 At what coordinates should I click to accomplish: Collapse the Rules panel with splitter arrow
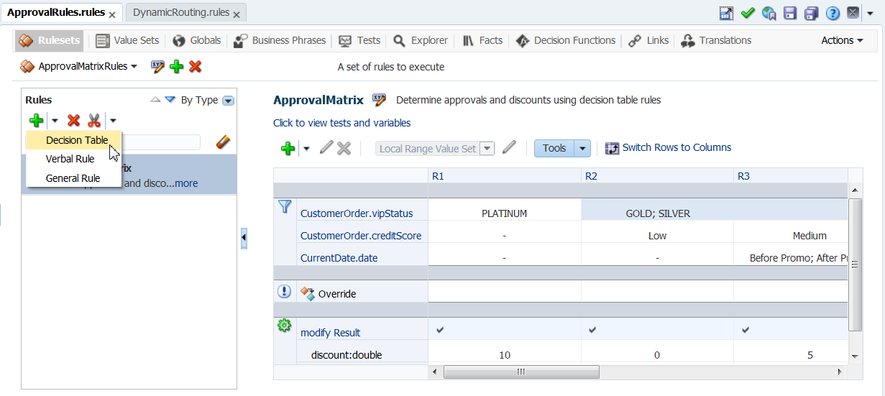tap(244, 237)
